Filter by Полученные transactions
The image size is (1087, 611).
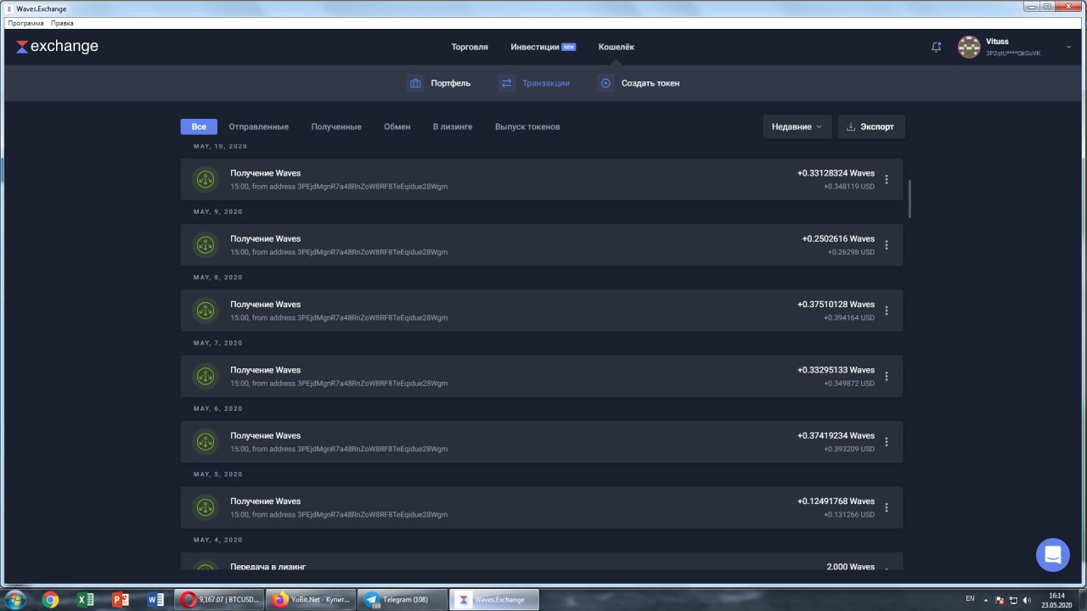coord(336,126)
